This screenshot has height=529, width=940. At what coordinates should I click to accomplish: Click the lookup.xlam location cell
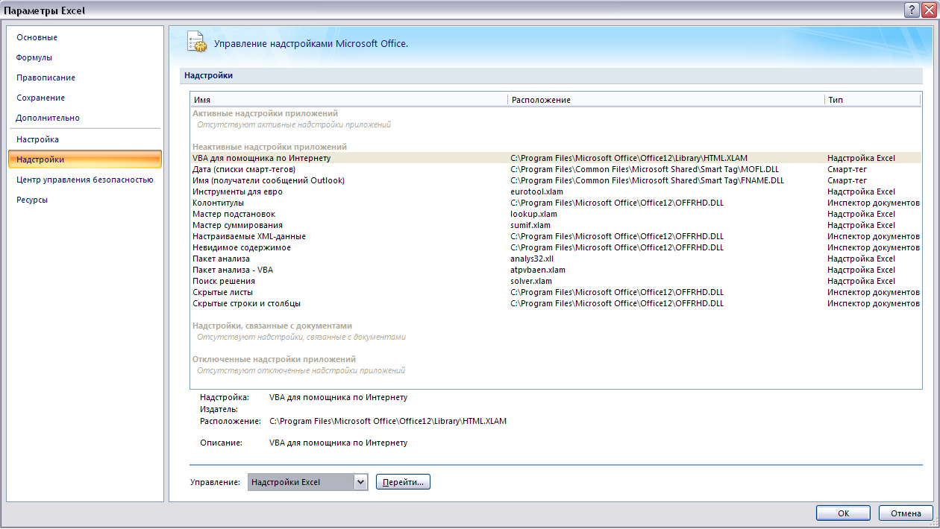(533, 214)
